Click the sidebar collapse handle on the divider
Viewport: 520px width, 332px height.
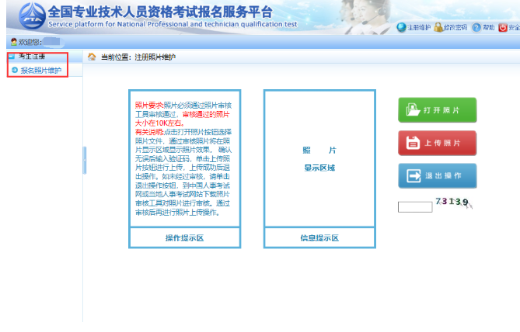point(84,150)
